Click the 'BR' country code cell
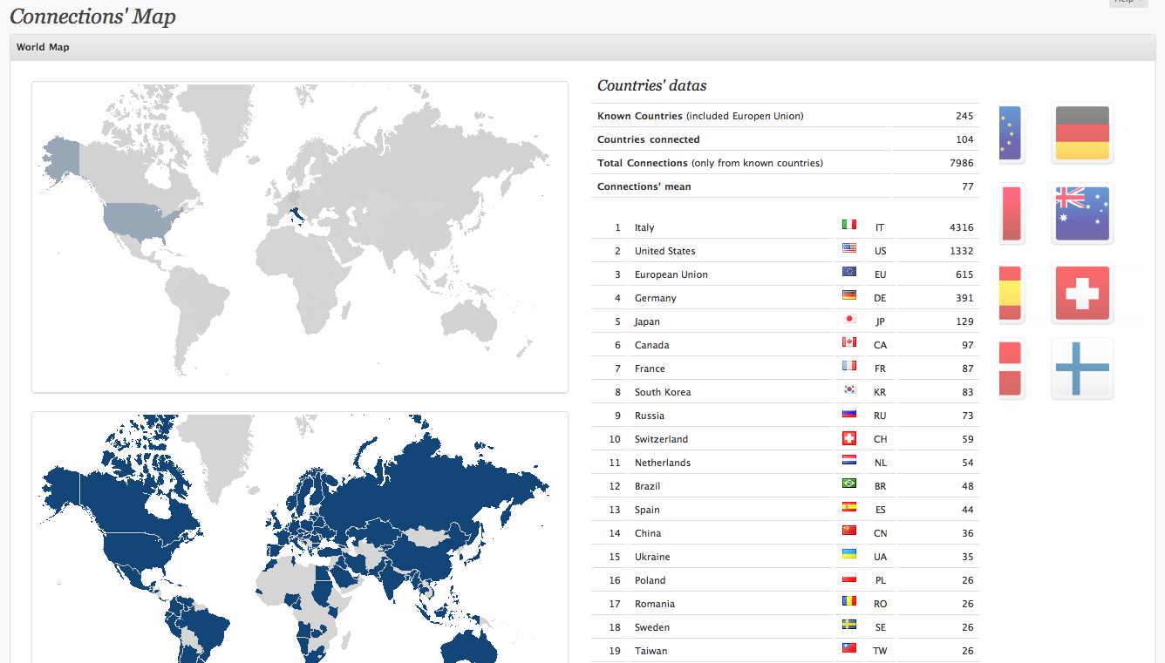The image size is (1165, 663). point(880,486)
